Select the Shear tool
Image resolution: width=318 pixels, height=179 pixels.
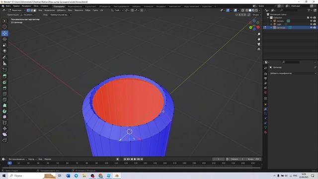(x=4, y=134)
